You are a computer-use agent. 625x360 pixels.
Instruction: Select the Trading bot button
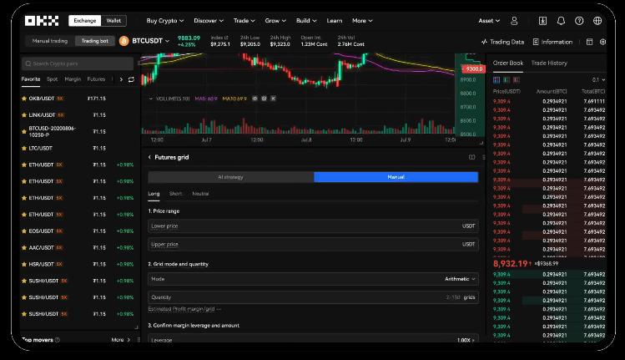pos(95,41)
